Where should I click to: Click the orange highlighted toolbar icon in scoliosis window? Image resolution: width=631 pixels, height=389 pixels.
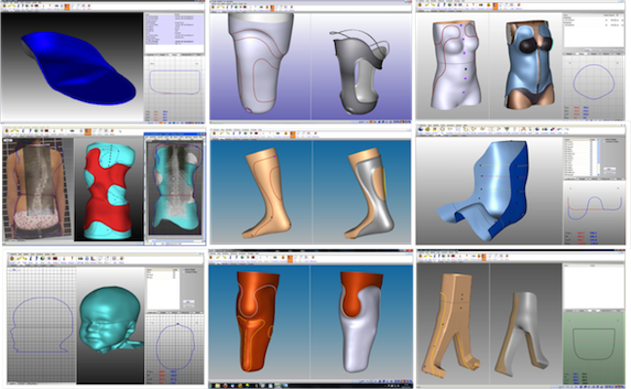89,132
